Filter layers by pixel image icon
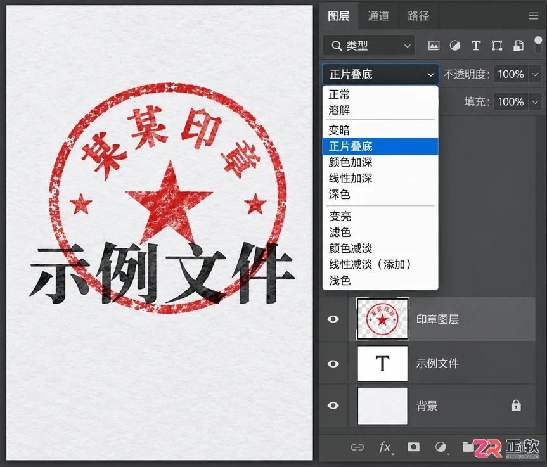Screen dimensions: 547x467 434,46
